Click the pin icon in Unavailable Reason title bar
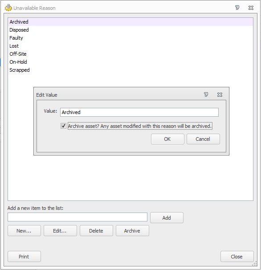The height and width of the screenshot is (270, 261). [237, 8]
